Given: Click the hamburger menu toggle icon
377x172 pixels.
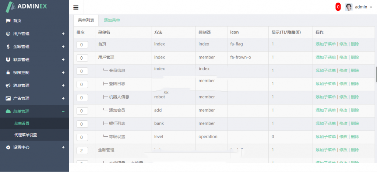Looking at the screenshot, I should tap(76, 7).
